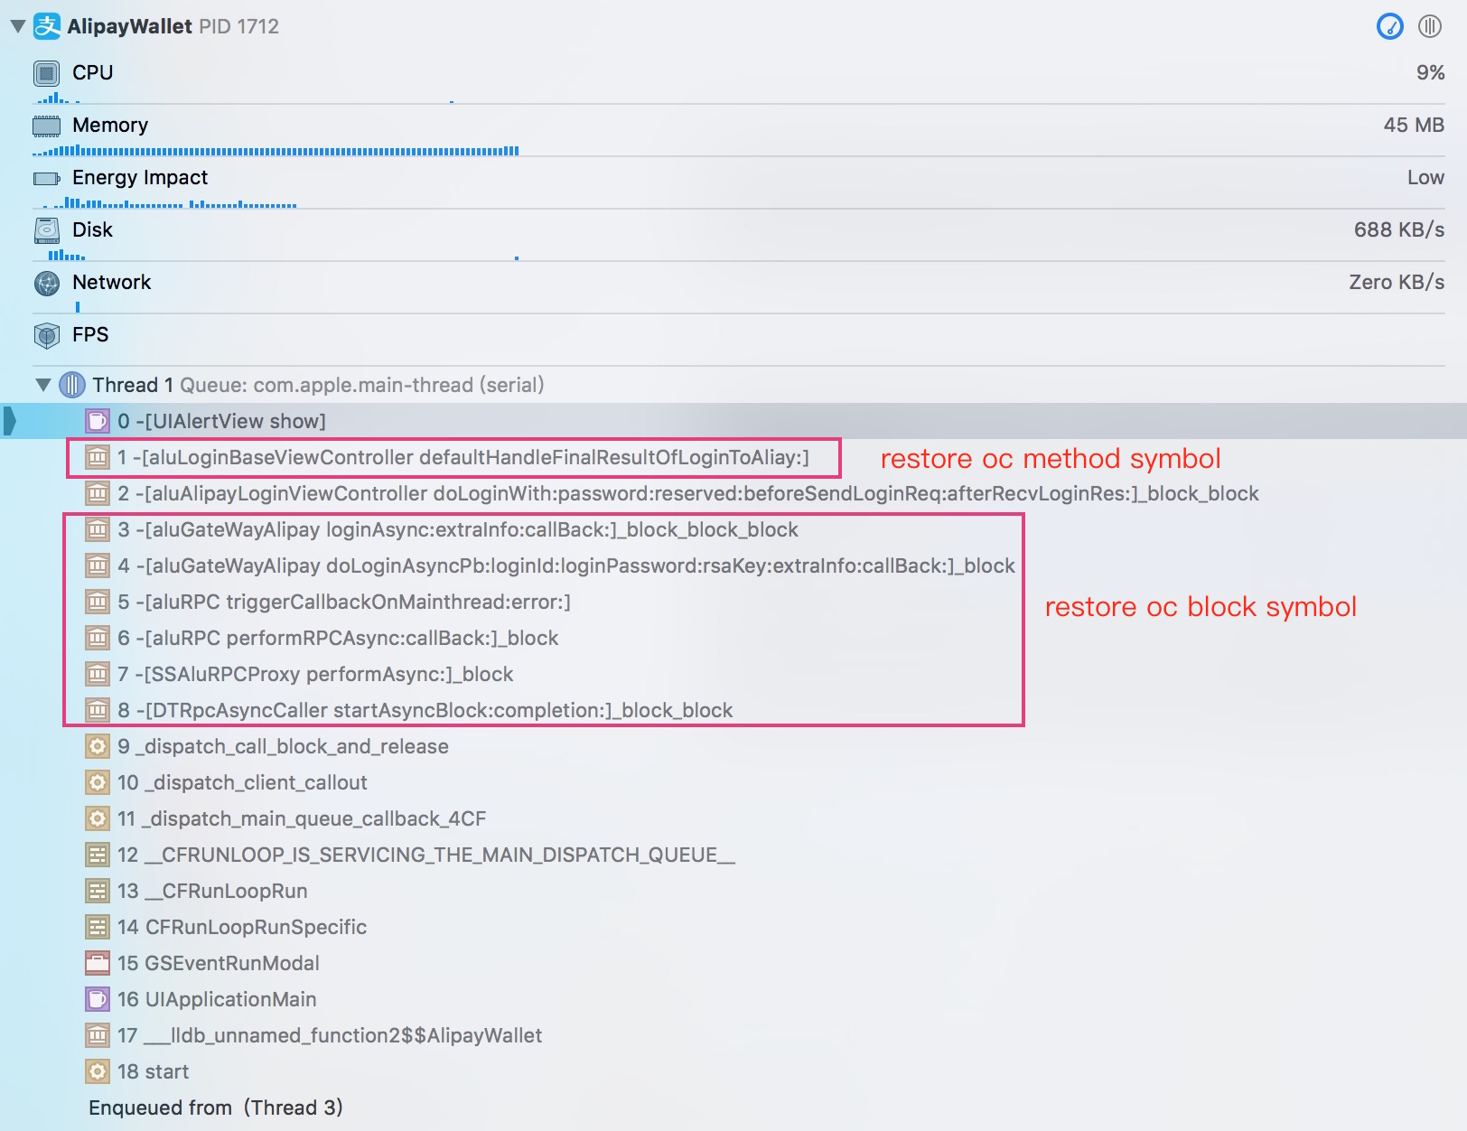Viewport: 1467px width, 1131px height.
Task: Open the Disk gauge report
Action: pos(739,236)
